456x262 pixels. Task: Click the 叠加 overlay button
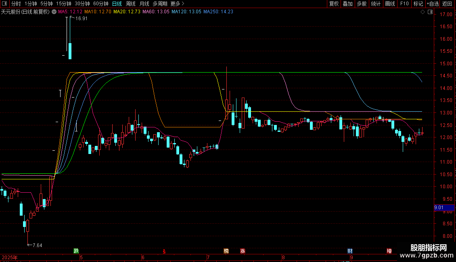point(347,4)
